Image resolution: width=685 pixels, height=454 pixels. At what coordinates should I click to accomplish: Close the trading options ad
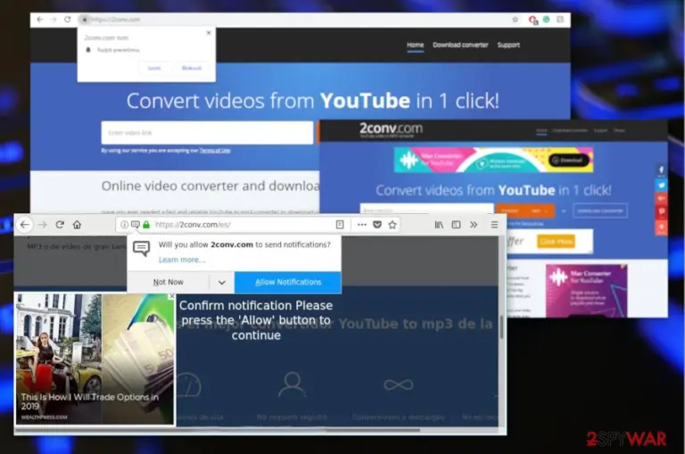[171, 296]
